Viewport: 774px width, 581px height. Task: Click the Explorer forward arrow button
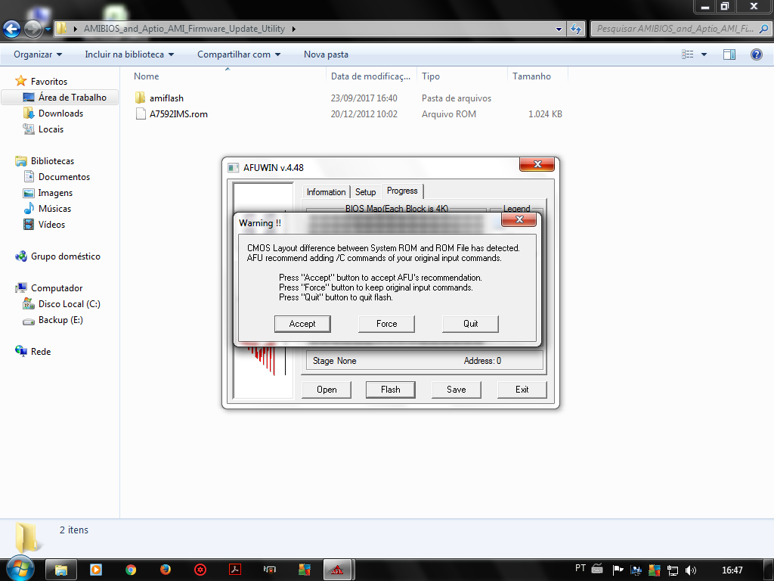[33, 30]
